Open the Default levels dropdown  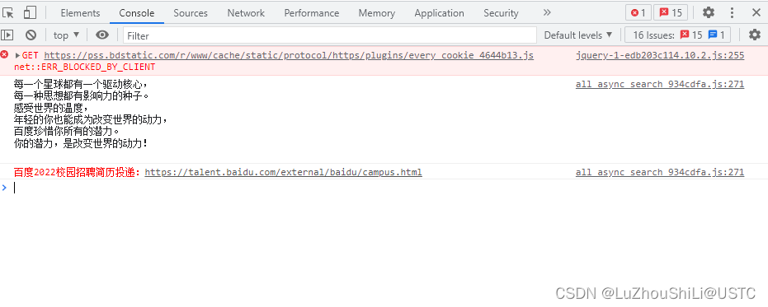pos(578,35)
